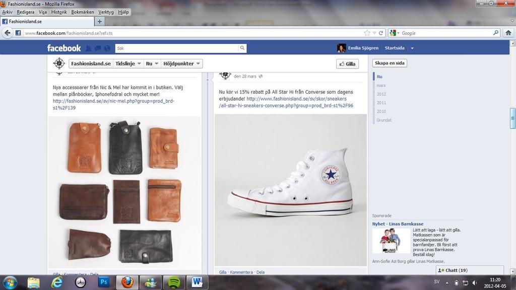Click the network tray icon
This screenshot has width=516, height=290.
coord(465,283)
